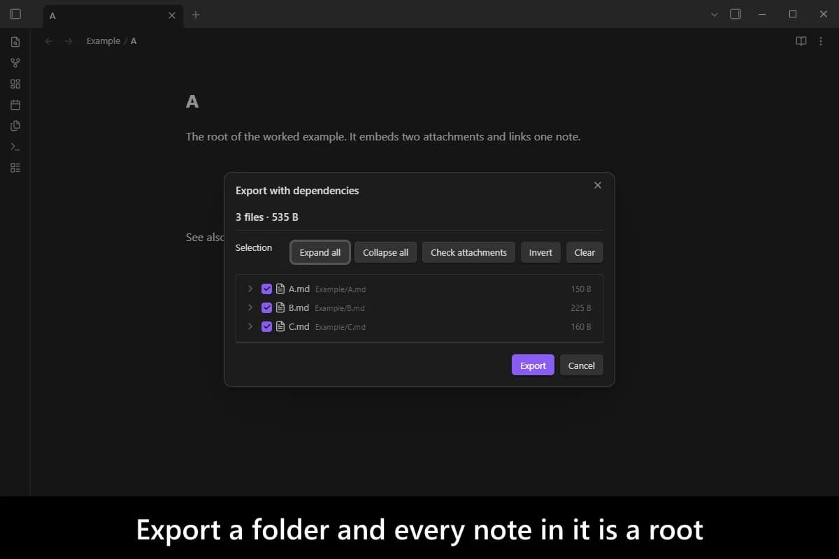This screenshot has width=839, height=559.
Task: Click the Example/C.md path text
Action: click(340, 327)
